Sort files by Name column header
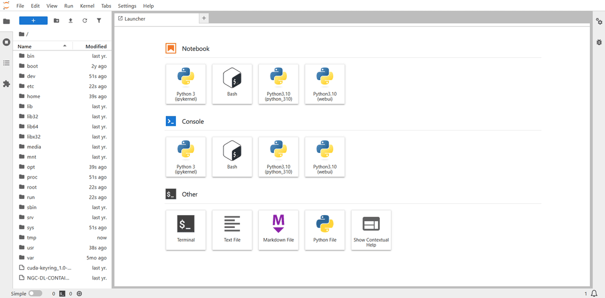The height and width of the screenshot is (298, 605). pyautogui.click(x=43, y=46)
